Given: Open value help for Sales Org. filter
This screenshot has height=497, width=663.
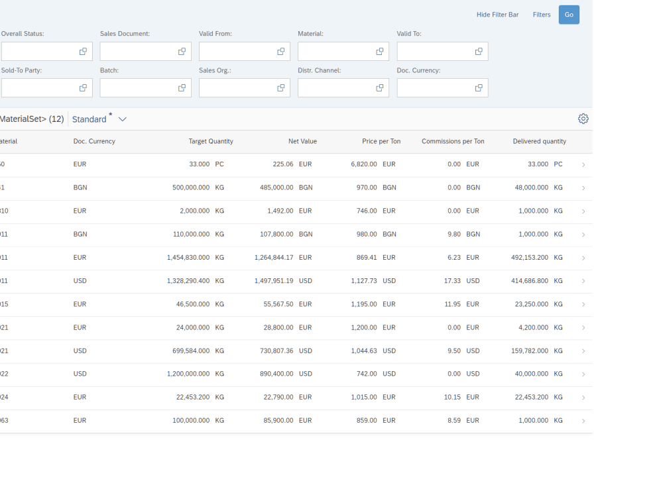Looking at the screenshot, I should [280, 87].
